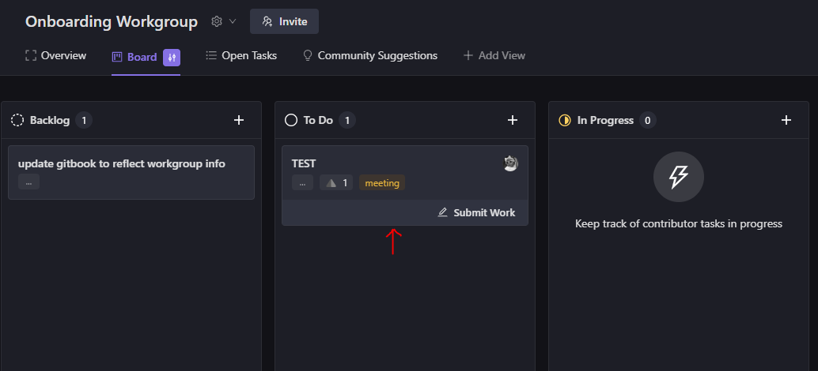Add a task to the In Progress column
The image size is (818, 371).
786,120
